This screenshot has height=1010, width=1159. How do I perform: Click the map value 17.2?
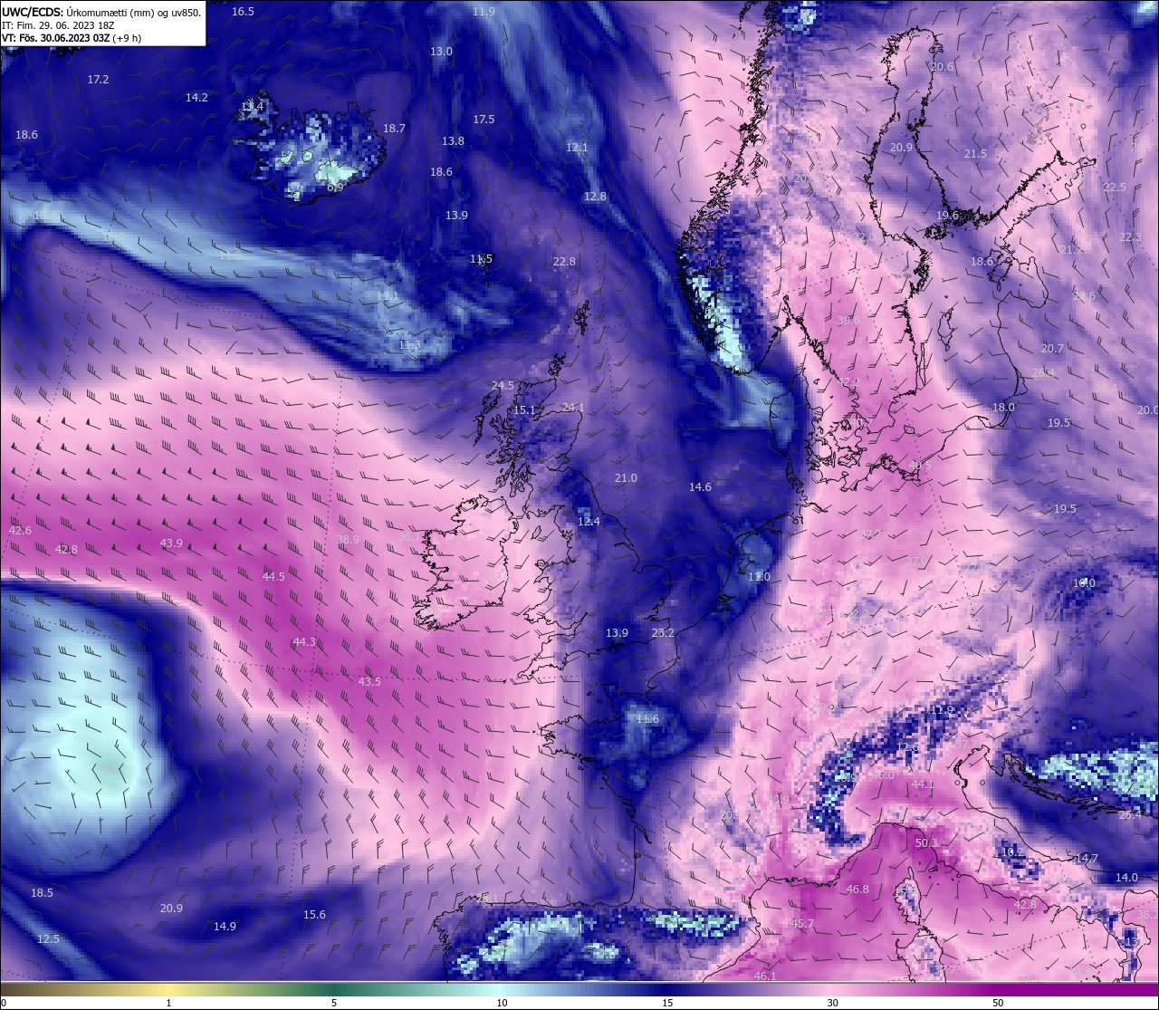(98, 80)
